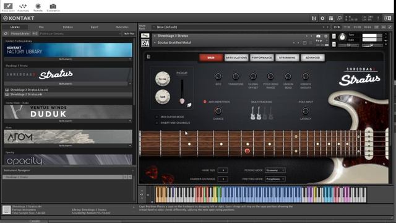Expand Atom library Instruments bar

[67, 146]
